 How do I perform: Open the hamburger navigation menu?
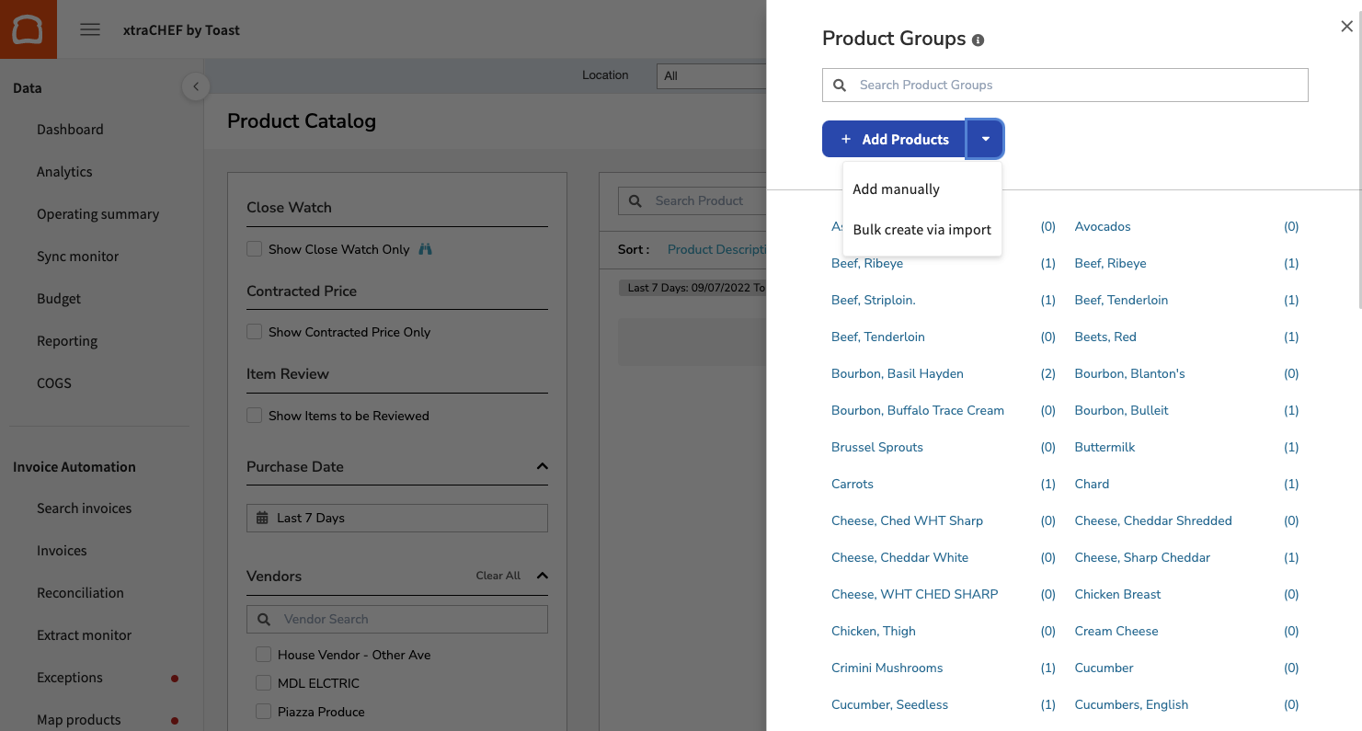(89, 29)
